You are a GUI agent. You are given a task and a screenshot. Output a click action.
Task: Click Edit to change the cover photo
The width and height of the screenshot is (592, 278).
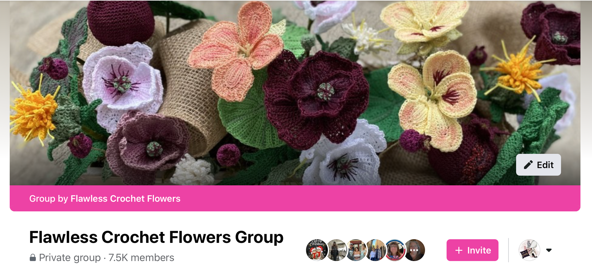(x=539, y=165)
